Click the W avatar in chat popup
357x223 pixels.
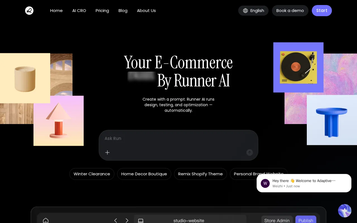coord(265,183)
